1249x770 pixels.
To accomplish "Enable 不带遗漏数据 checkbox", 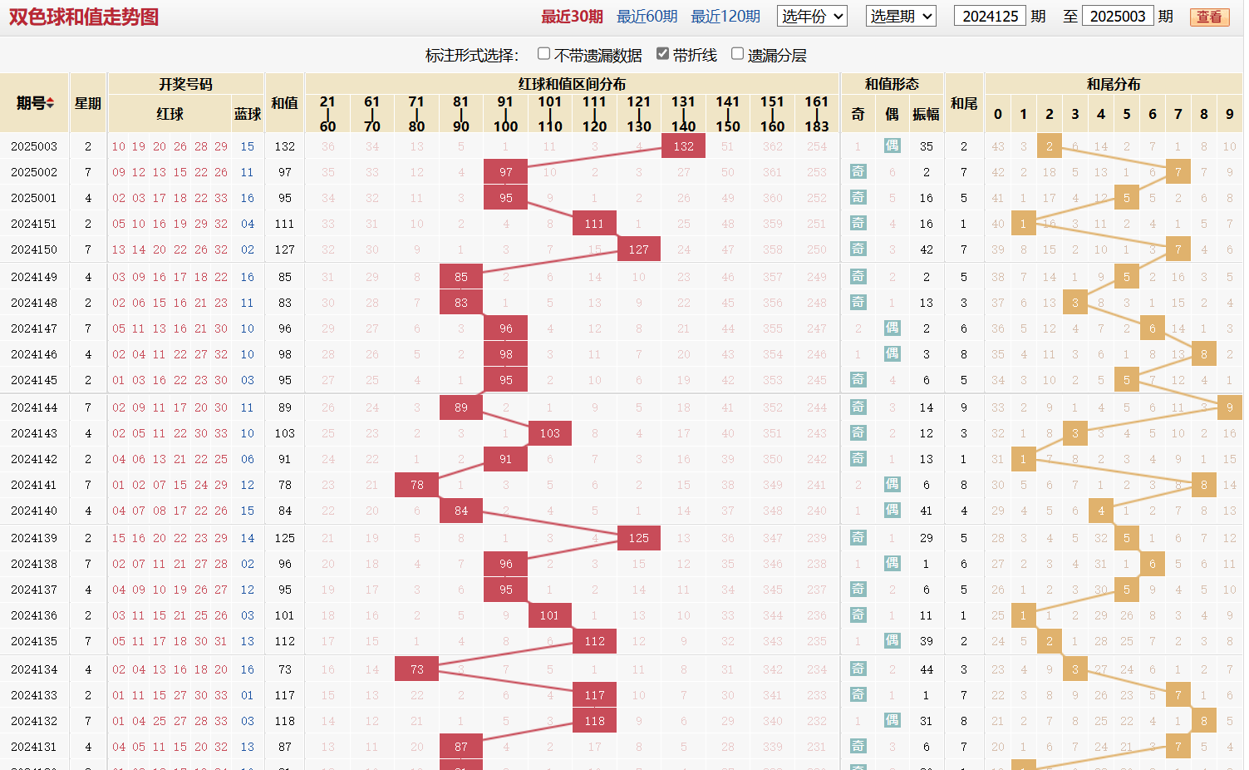I will click(543, 54).
